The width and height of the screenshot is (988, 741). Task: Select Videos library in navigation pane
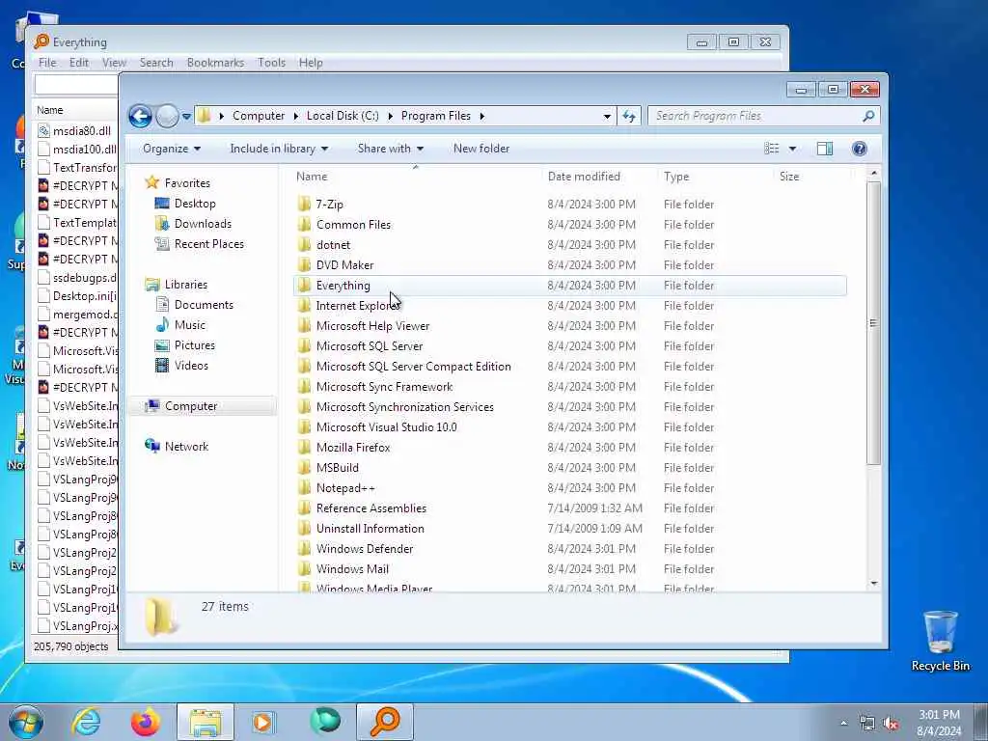point(191,366)
